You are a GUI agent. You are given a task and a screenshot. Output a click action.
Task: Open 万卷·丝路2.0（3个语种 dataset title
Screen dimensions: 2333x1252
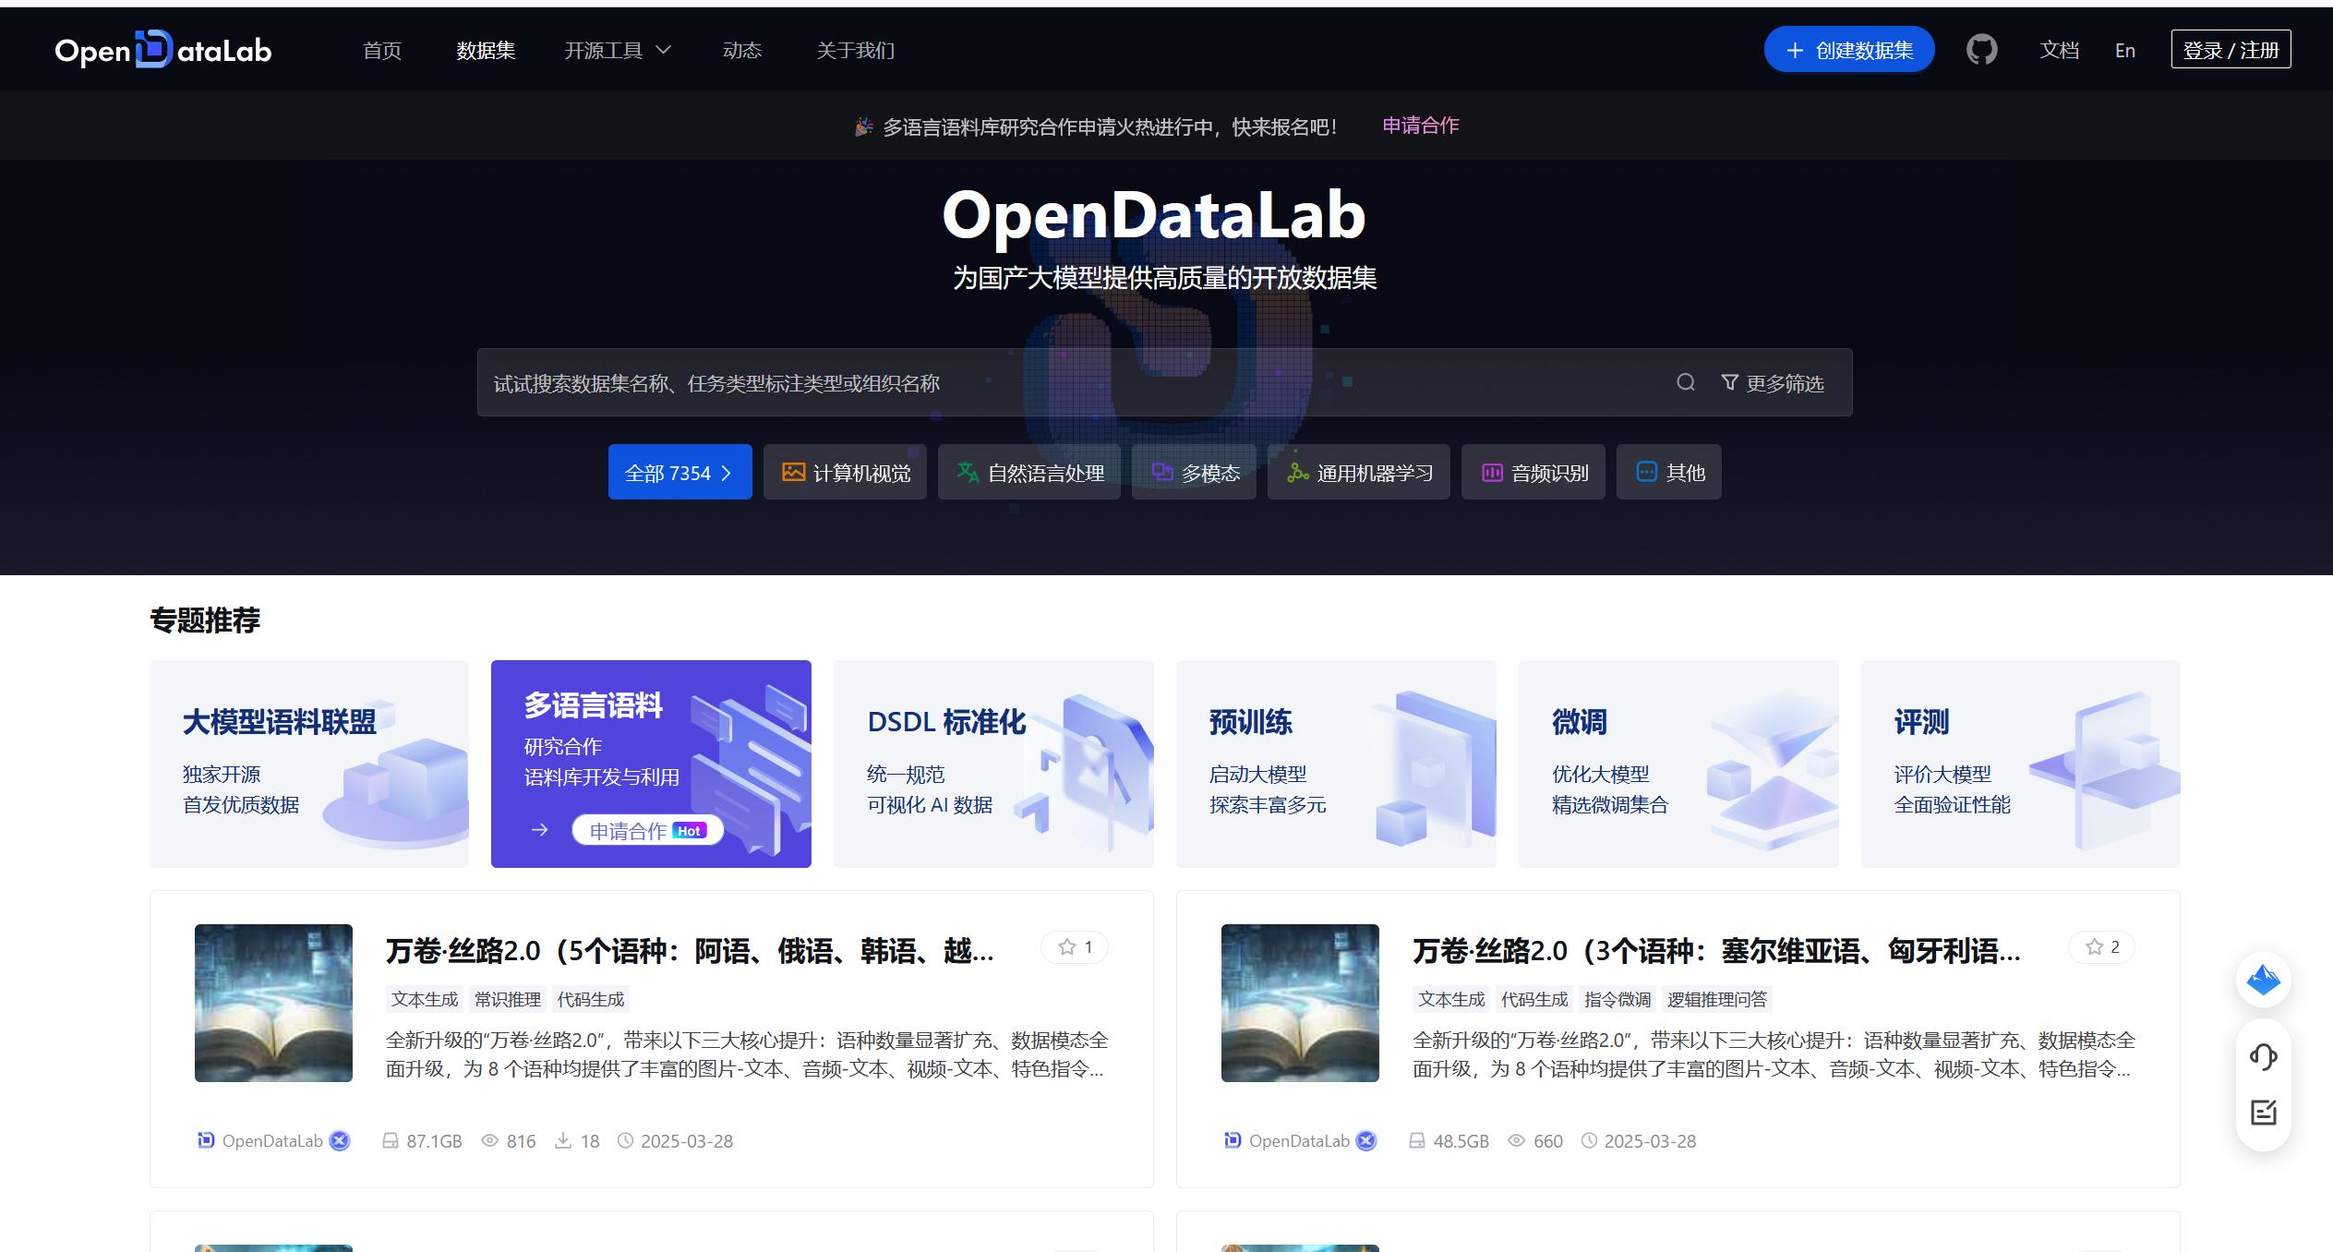[1716, 950]
